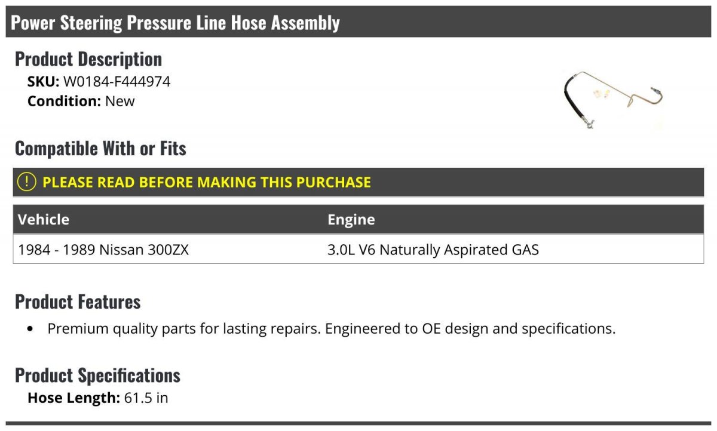Click the Power Steering Pressure Line Hose Assembly title
The height and width of the screenshot is (431, 717).
176,23
